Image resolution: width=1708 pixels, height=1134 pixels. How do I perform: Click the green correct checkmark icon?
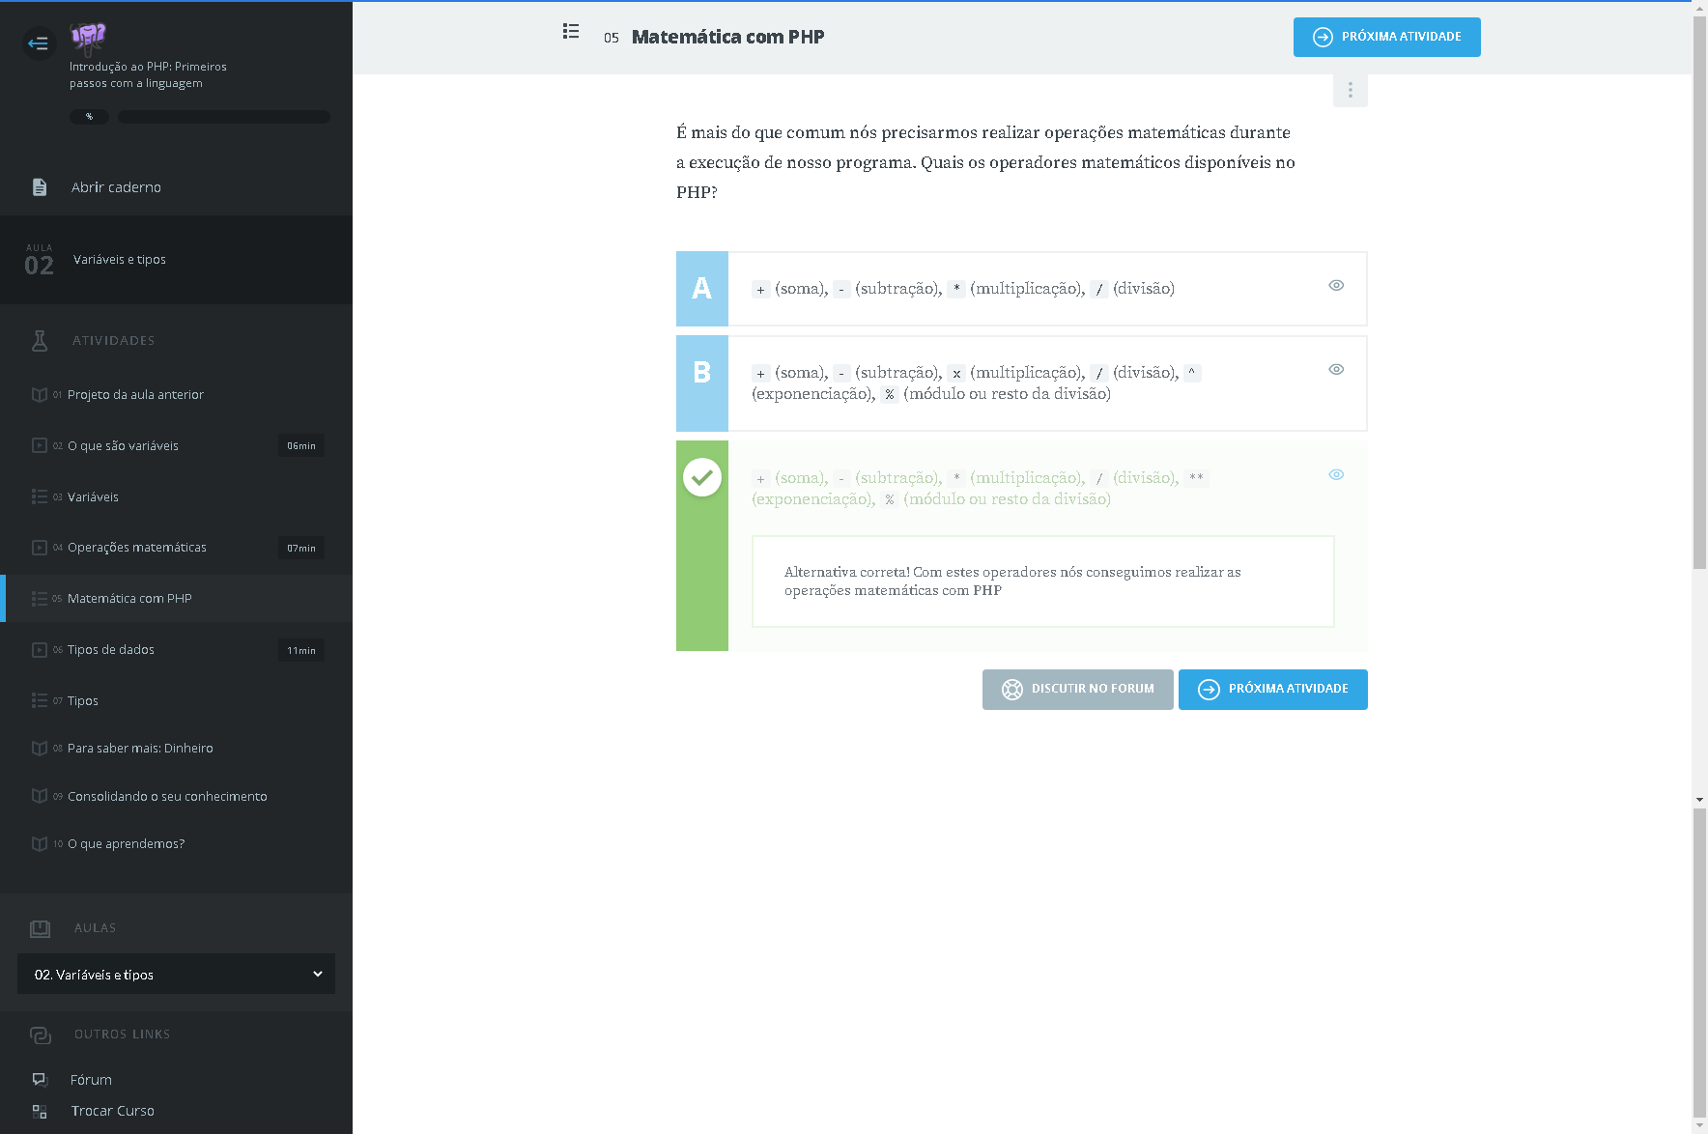pyautogui.click(x=702, y=477)
